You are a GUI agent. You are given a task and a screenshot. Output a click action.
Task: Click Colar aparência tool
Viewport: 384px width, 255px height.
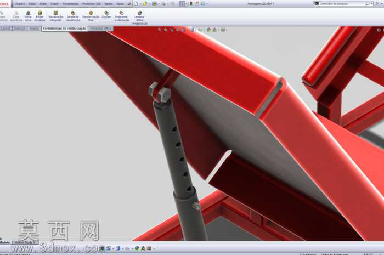(16, 16)
